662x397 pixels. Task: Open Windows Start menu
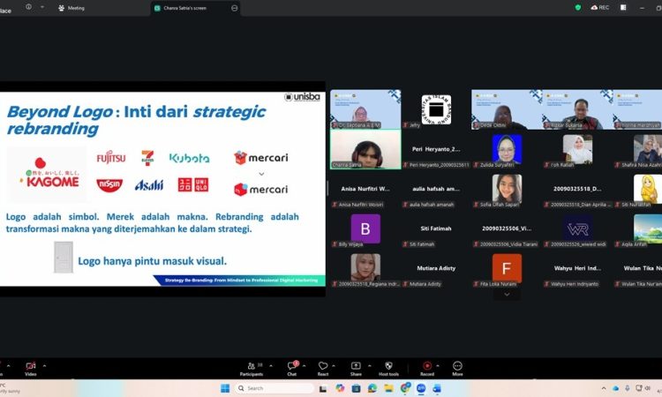[x=224, y=388]
